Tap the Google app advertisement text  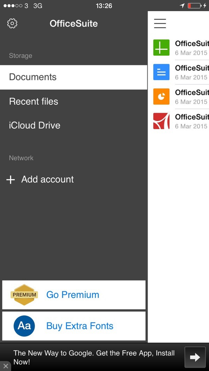tap(94, 357)
